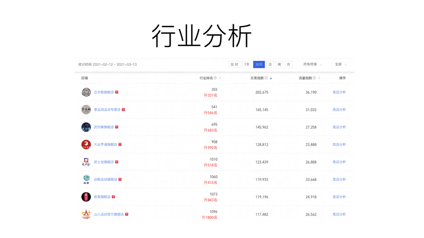Click 竞店分析 for 山人运动官方旗舰店
The height and width of the screenshot is (238, 424).
click(x=339, y=214)
